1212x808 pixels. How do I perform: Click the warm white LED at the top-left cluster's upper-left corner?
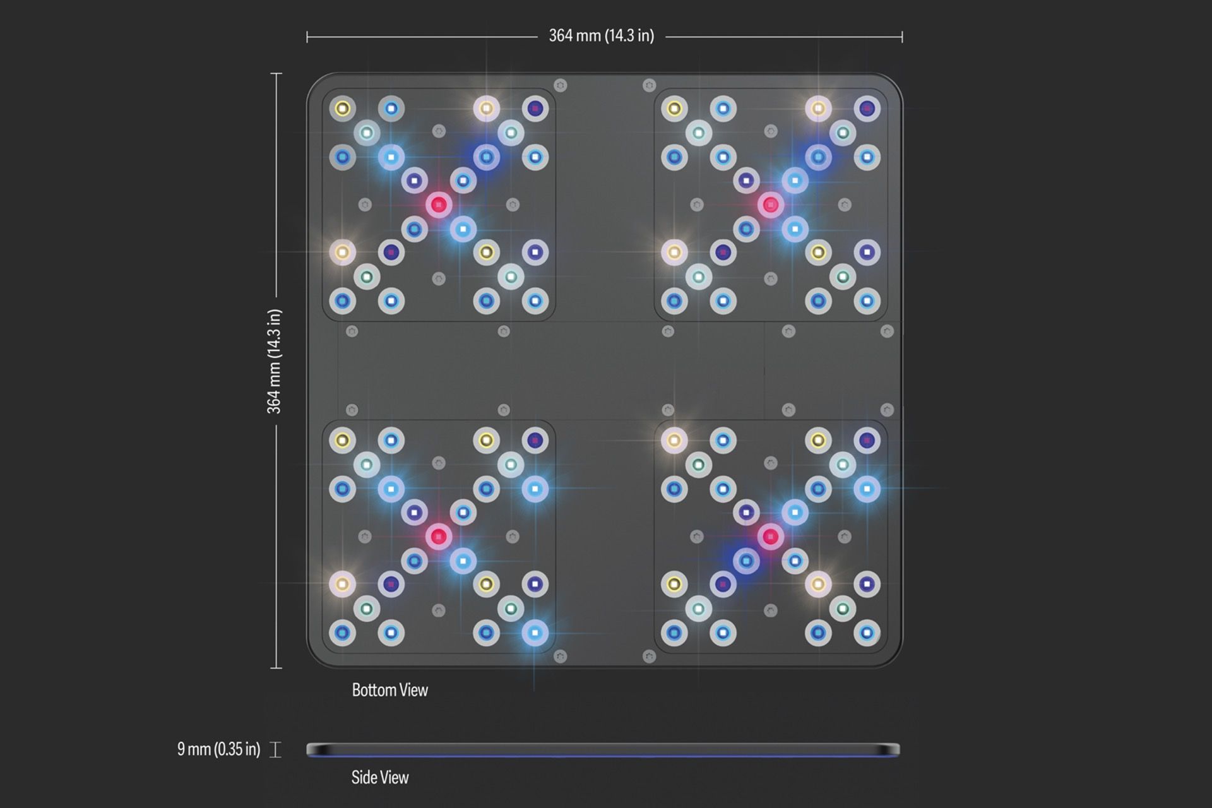pyautogui.click(x=342, y=109)
